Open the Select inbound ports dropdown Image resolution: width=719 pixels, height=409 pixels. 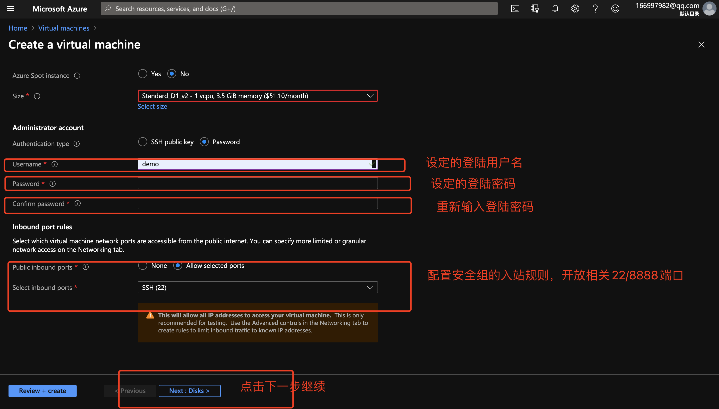(258, 287)
